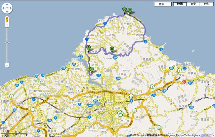The width and height of the screenshot is (215, 137).
Task: Click the flower-shaped highway 6 shield
Action: tap(159, 127)
